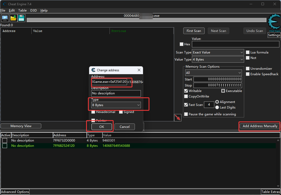This screenshot has width=281, height=195.
Task: Select the value 9460301 cell
Action: (x=109, y=140)
